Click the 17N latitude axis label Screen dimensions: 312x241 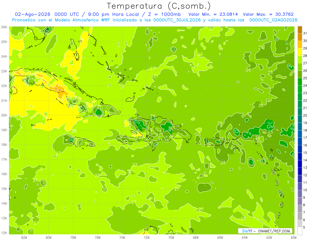pyautogui.click(x=4, y=159)
